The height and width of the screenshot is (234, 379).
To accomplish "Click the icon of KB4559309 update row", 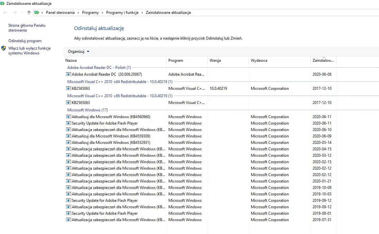I will point(69,136).
